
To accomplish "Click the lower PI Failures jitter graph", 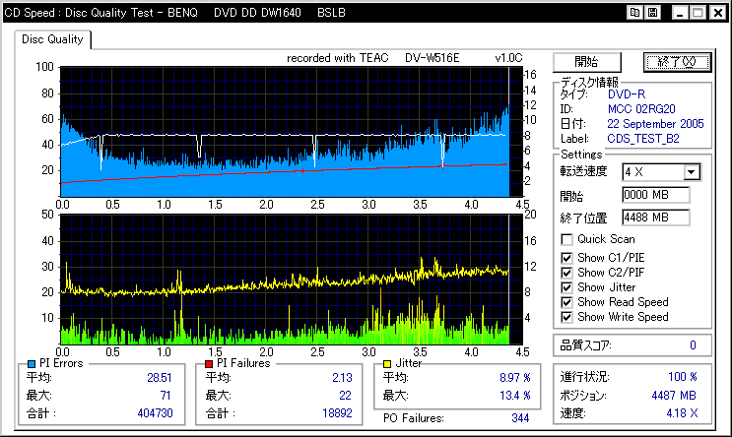I will [291, 280].
